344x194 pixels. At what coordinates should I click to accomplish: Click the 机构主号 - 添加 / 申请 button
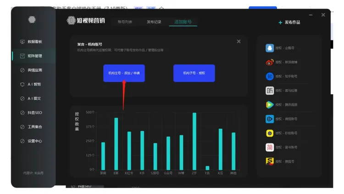[124, 73]
